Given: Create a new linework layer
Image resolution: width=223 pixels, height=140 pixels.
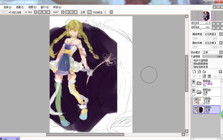Looking at the screenshot, I should pos(199,72).
